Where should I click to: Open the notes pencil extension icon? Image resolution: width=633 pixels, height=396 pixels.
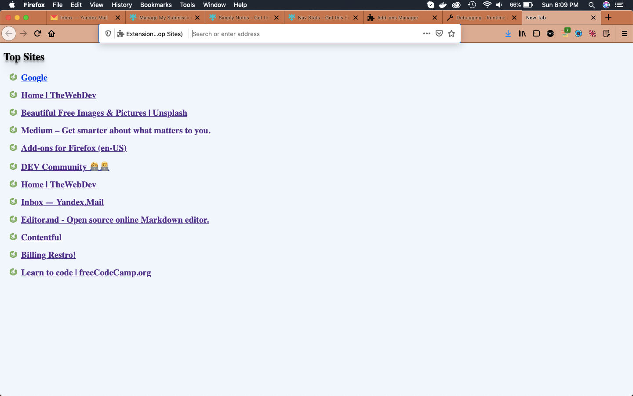tap(607, 33)
